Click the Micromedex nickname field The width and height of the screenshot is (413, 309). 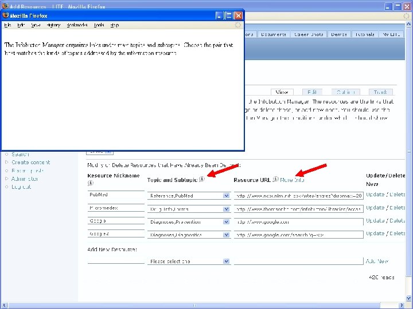pyautogui.click(x=116, y=208)
